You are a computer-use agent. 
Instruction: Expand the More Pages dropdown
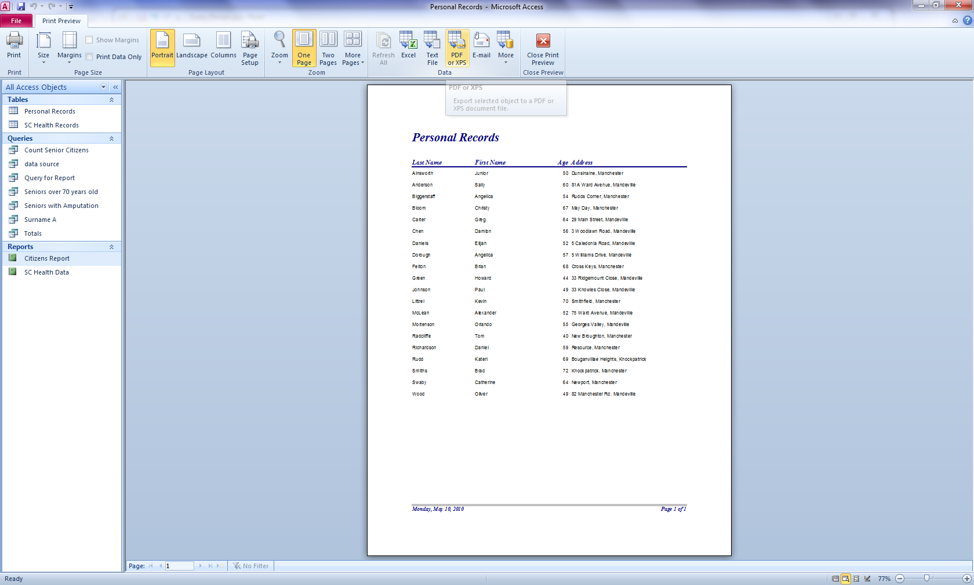coord(353,48)
